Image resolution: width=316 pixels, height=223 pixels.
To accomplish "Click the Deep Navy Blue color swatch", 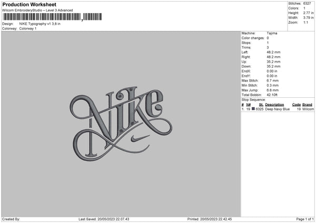I will pos(253,109).
